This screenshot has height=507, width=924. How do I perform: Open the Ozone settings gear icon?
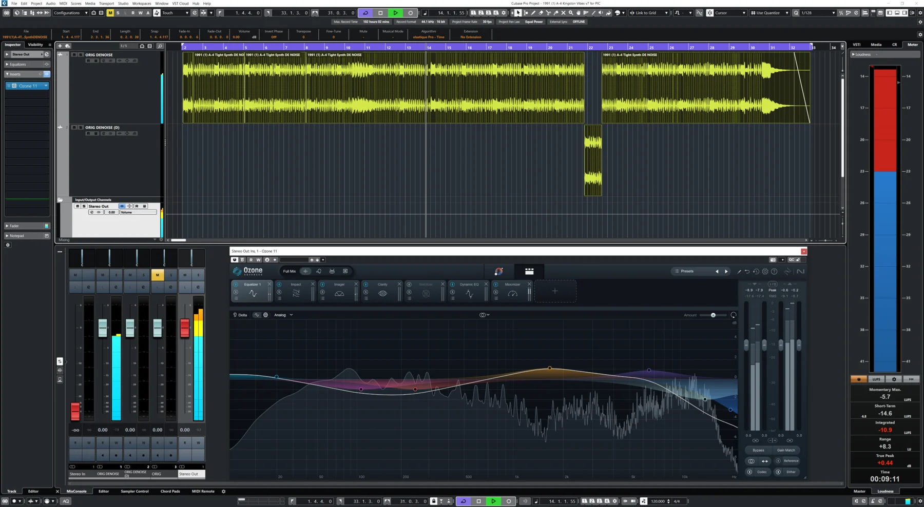pos(765,272)
